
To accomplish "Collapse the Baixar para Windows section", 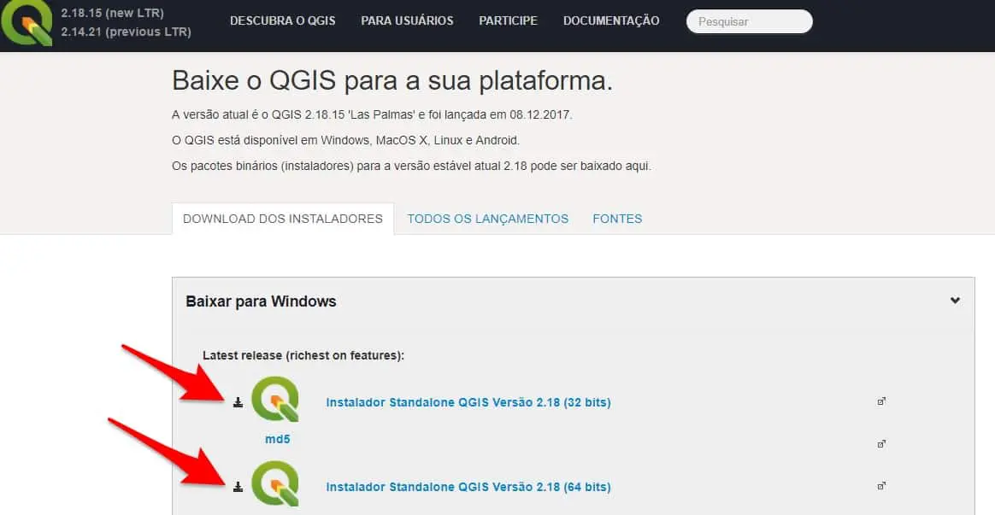I will pyautogui.click(x=955, y=301).
